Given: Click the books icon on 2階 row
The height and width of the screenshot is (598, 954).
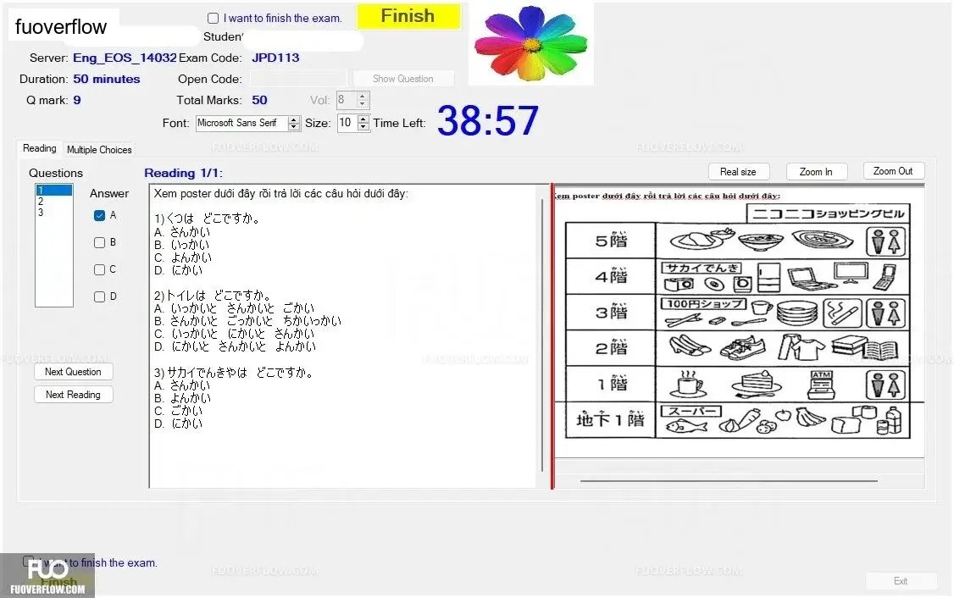Looking at the screenshot, I should (864, 347).
